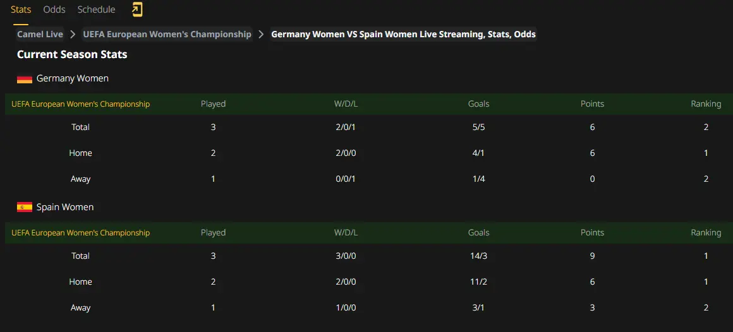The width and height of the screenshot is (733, 332).
Task: Click the Germany flag icon
Action: tap(24, 79)
